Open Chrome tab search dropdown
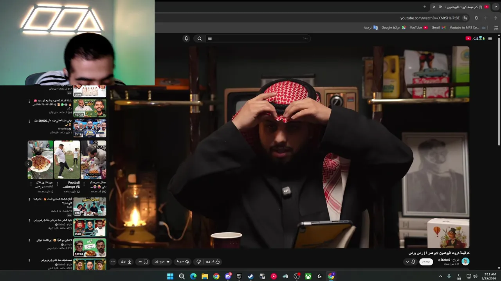 tap(496, 7)
